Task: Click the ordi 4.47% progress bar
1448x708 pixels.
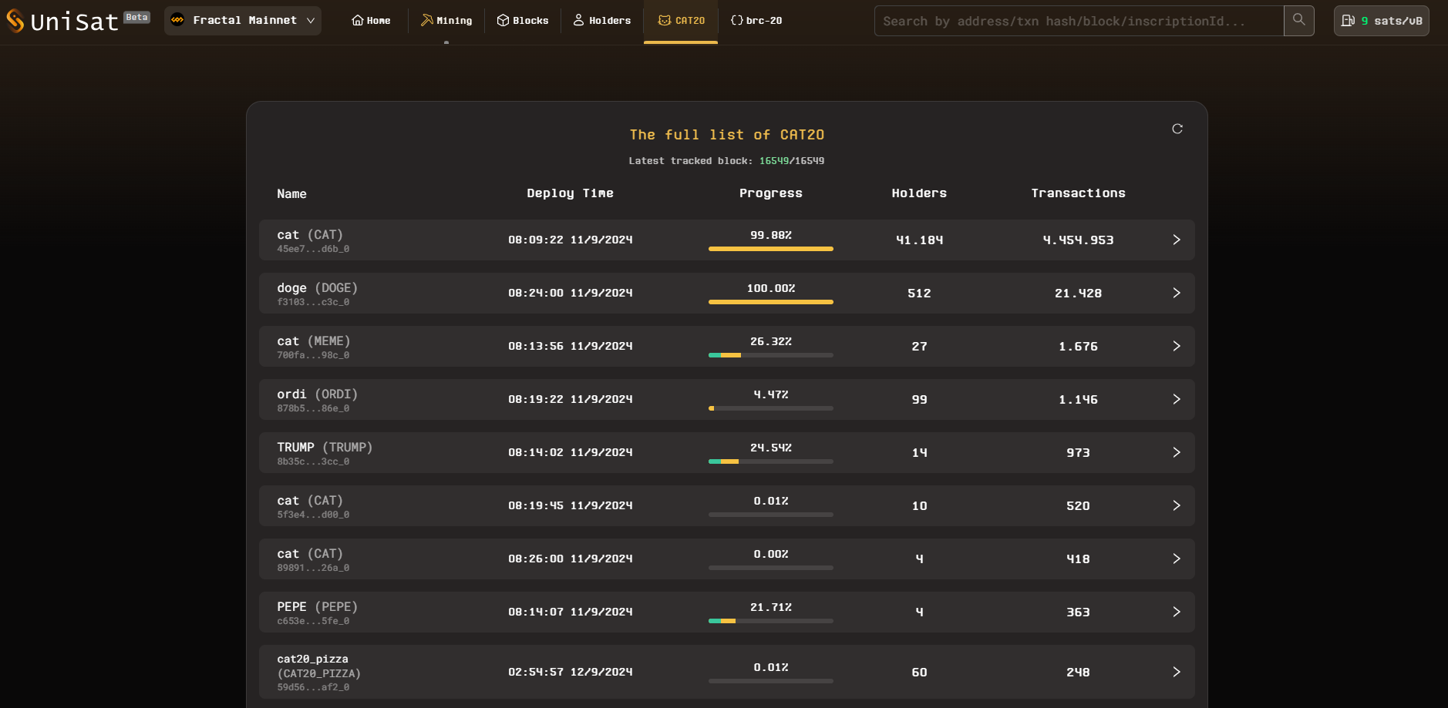Action: click(771, 408)
